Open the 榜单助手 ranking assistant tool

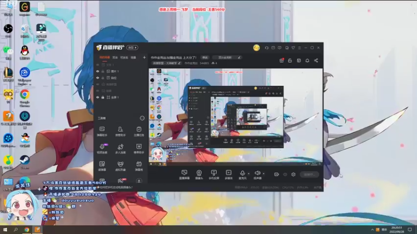139,149
